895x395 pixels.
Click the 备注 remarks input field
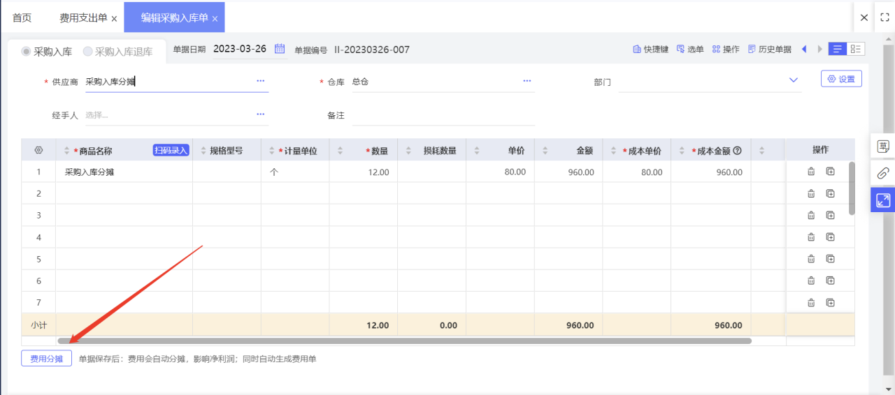point(443,115)
